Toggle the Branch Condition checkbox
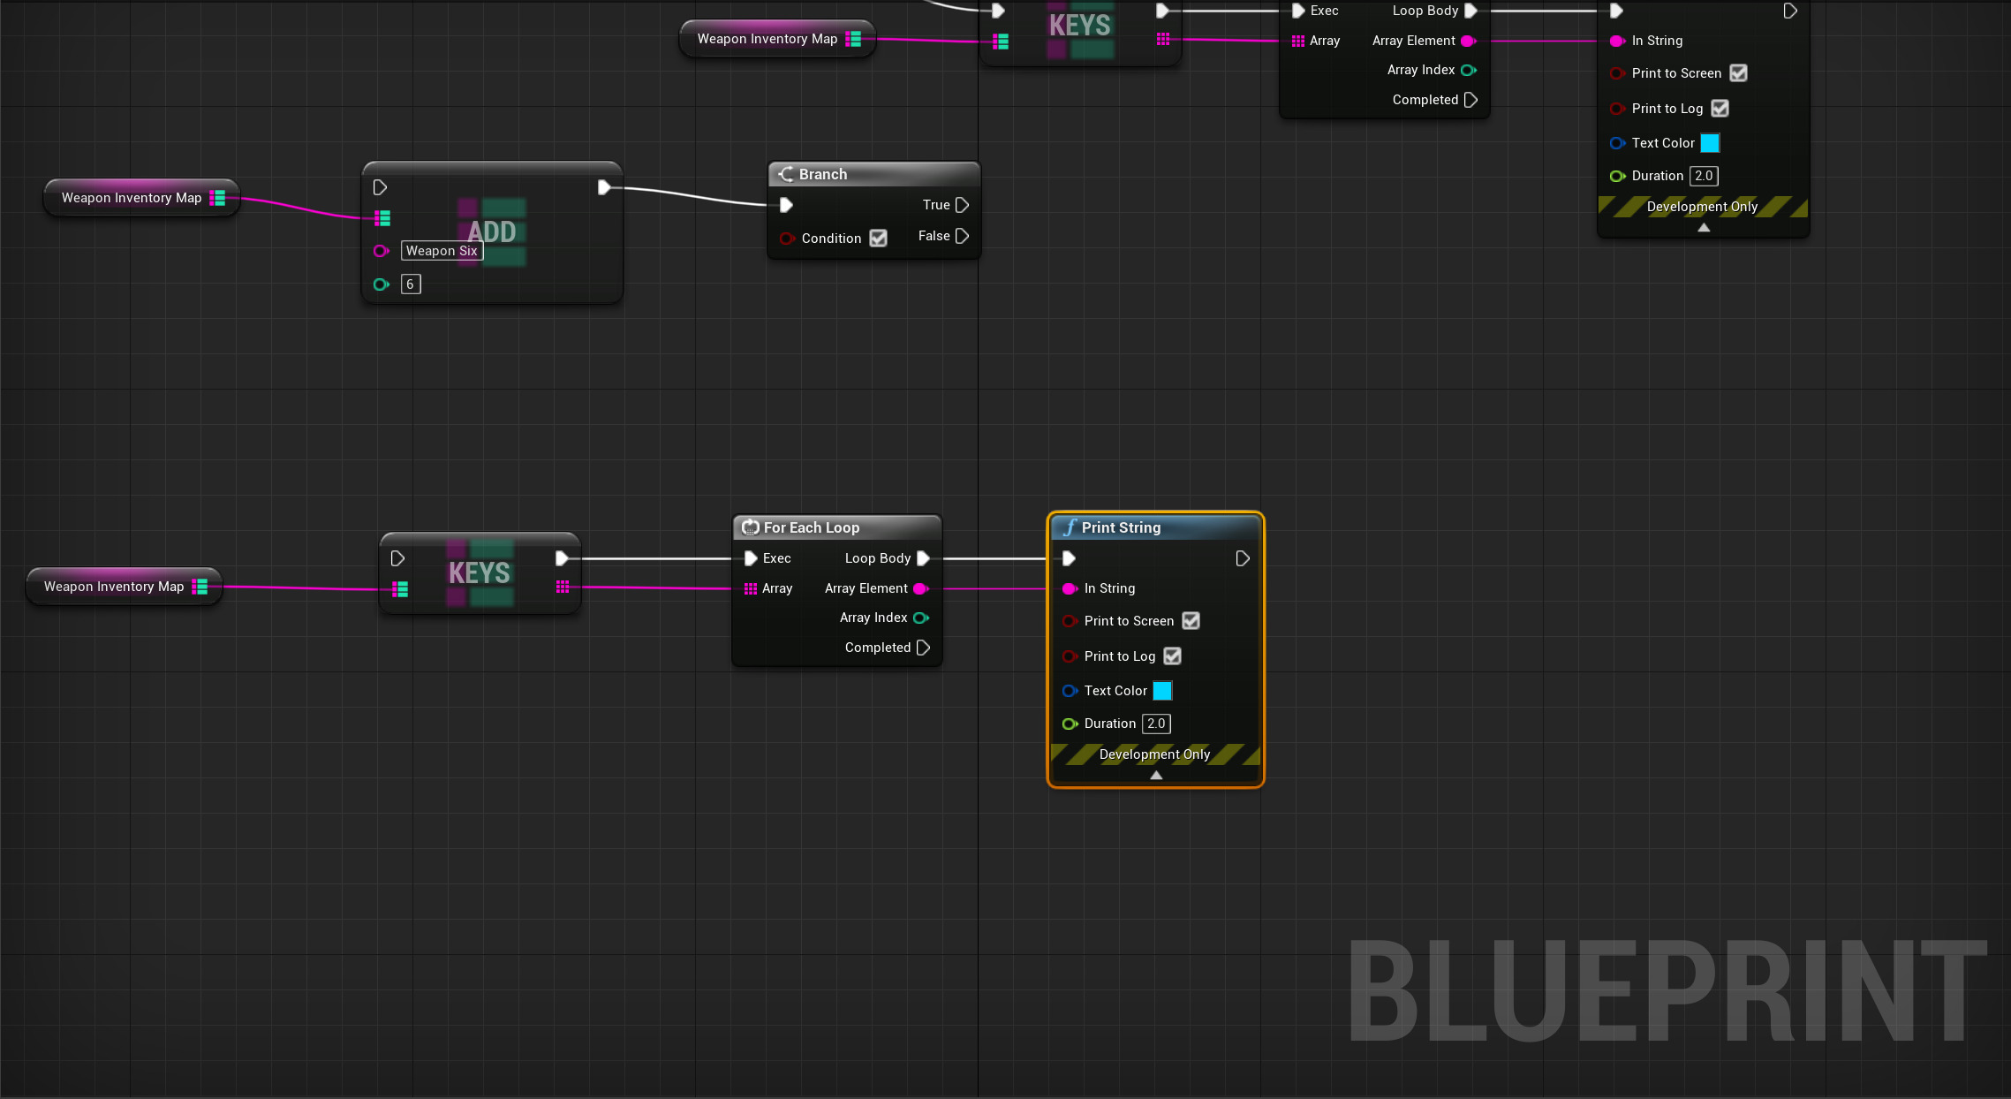Viewport: 2011px width, 1099px height. [878, 239]
